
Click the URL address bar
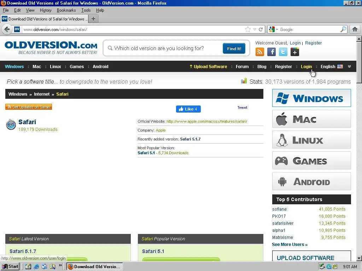tap(133, 29)
